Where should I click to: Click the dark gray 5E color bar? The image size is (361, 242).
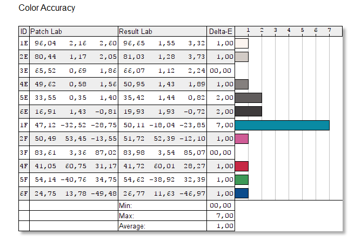coord(249,98)
